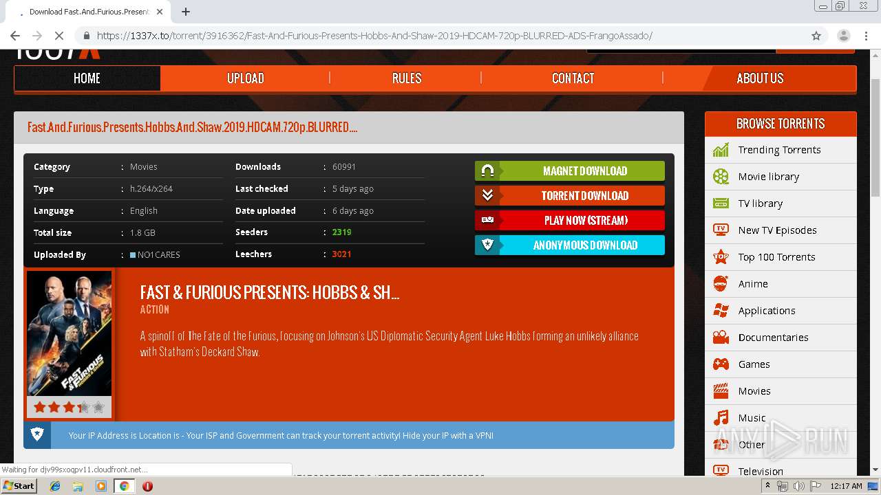Click the star rating under the poster
881x495 pixels.
pyautogui.click(x=69, y=407)
